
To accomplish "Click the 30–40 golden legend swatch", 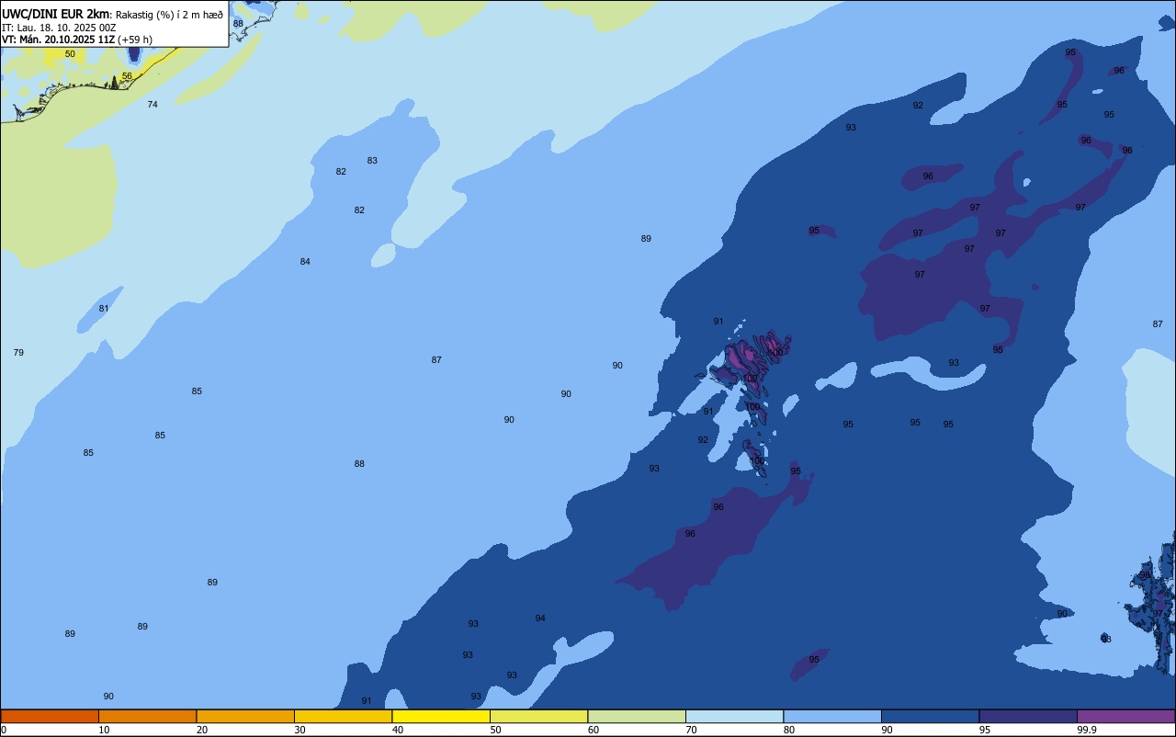I will pos(343,716).
